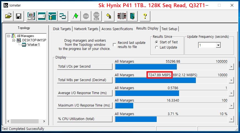
Task: Click Test Completed Successfully status text
Action: [23, 129]
